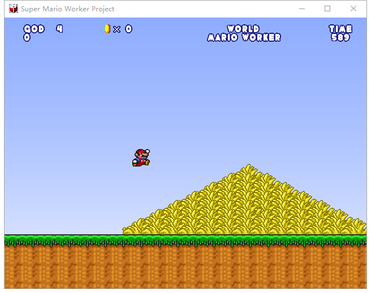371x293 pixels.
Task: Minimize the game window
Action: click(302, 8)
